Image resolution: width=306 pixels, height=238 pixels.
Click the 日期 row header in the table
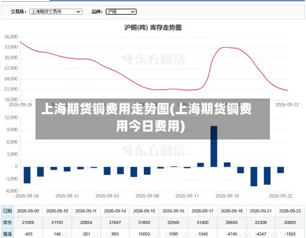[7, 211]
